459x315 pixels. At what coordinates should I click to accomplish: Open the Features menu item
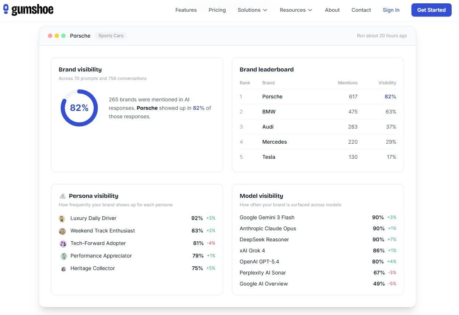(x=186, y=10)
